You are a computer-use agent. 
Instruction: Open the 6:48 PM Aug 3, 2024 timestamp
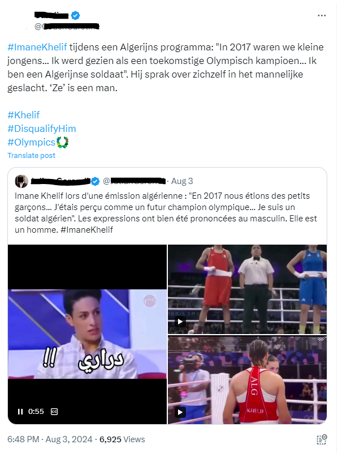50,439
